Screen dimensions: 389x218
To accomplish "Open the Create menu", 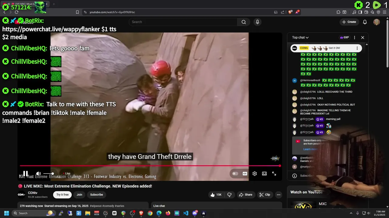I will point(349,22).
